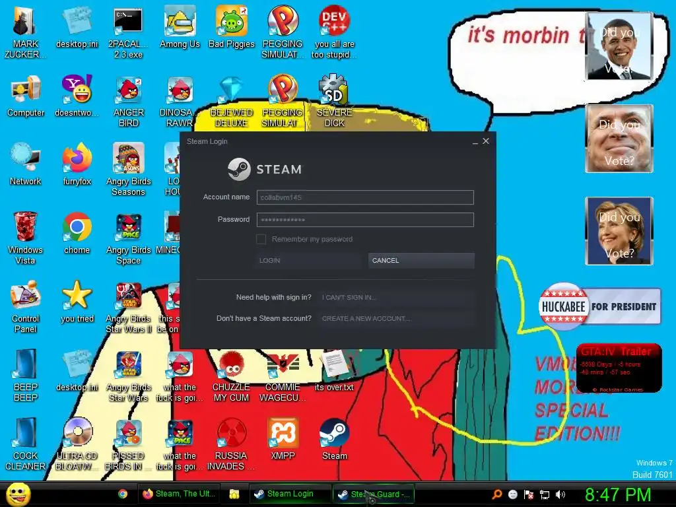Image resolution: width=676 pixels, height=507 pixels.
Task: Click the Hillary 'Did you Vote?' gadget
Action: 619,231
